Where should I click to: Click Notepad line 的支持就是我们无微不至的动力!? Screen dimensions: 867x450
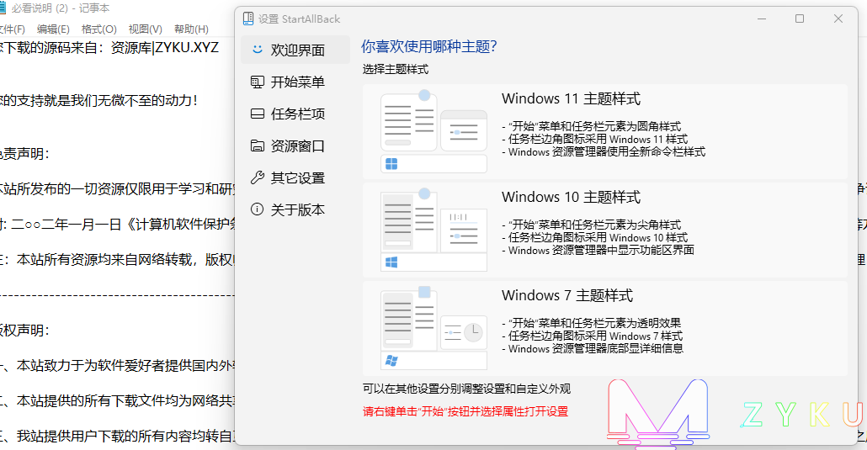point(98,101)
